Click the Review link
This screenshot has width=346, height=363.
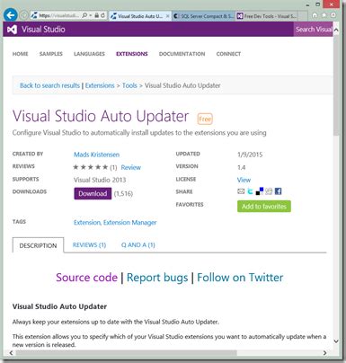pyautogui.click(x=131, y=167)
